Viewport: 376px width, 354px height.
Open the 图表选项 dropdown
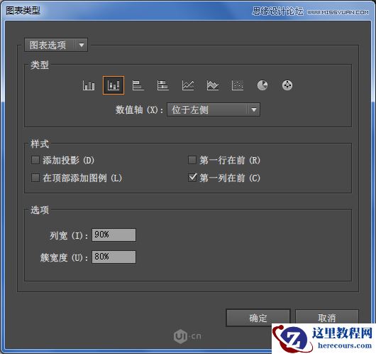coord(56,45)
